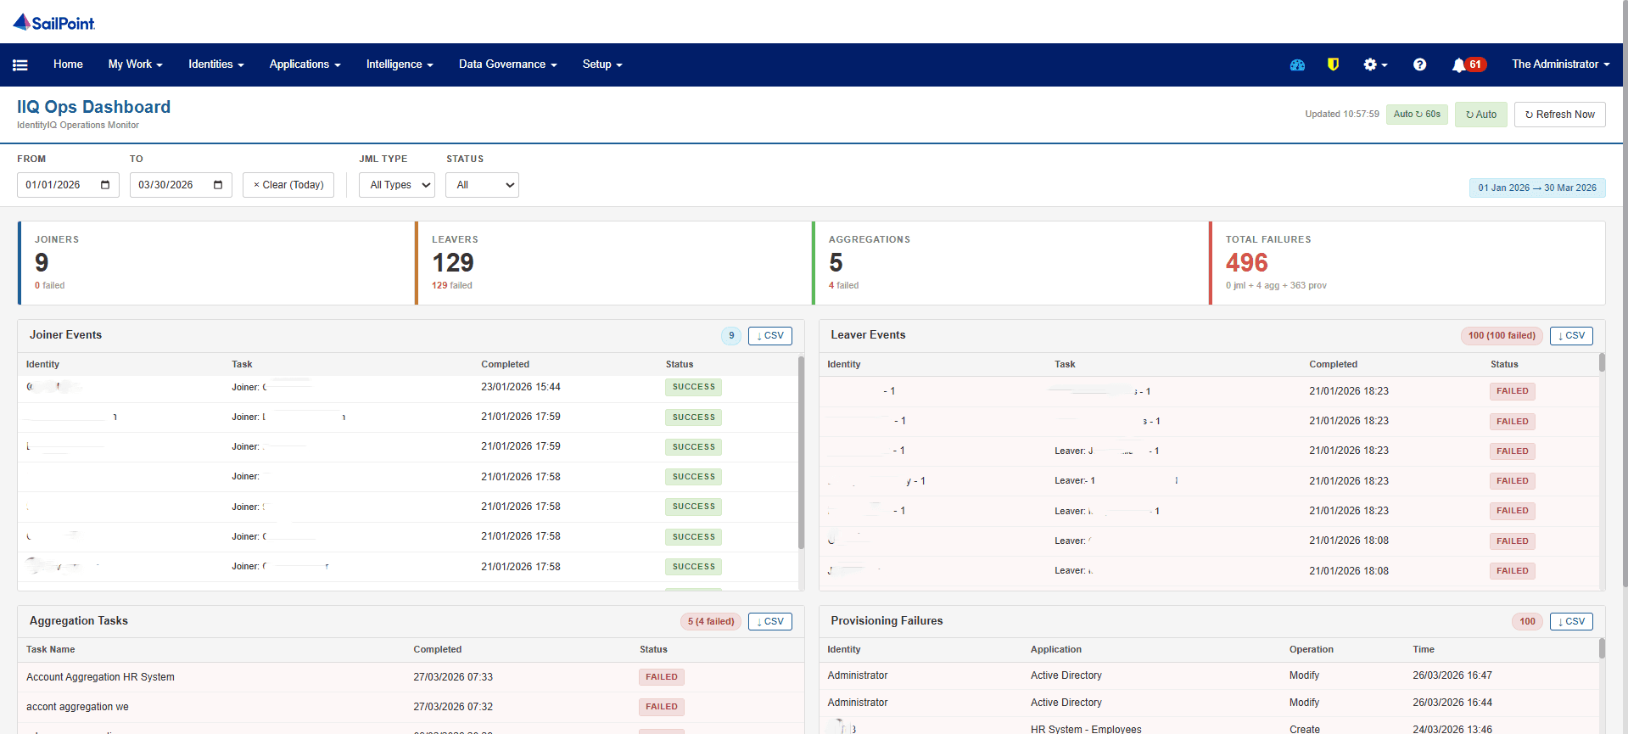The width and height of the screenshot is (1628, 734).
Task: Click SUCCESS status at 23/01/2026 15:44
Action: 694,387
